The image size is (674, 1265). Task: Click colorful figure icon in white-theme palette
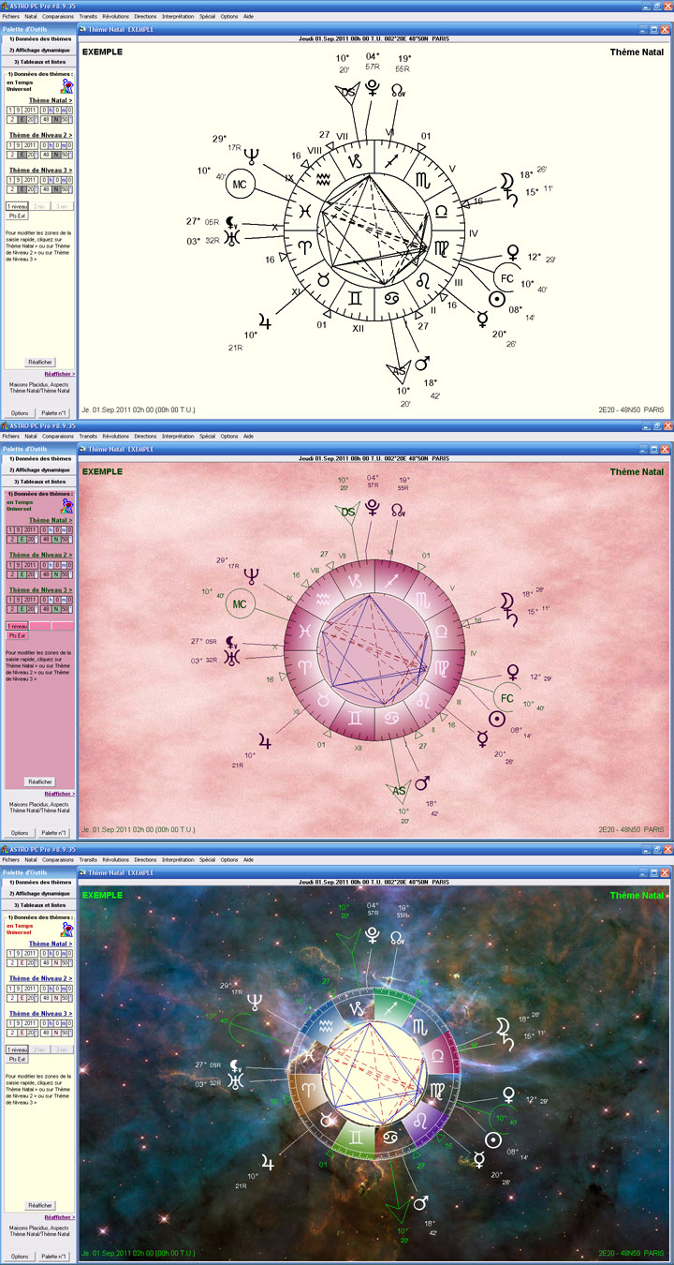[66, 85]
